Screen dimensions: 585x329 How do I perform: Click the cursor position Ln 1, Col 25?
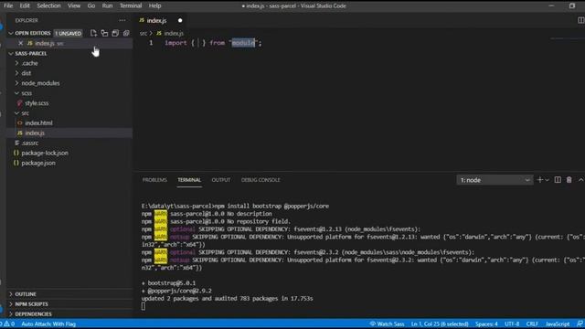440,324
